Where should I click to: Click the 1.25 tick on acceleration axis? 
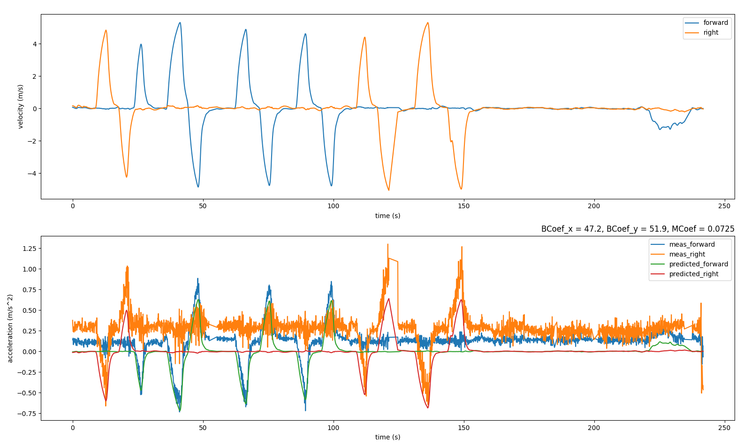coord(29,248)
